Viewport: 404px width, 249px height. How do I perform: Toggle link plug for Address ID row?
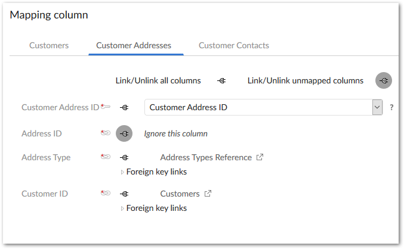(x=124, y=134)
